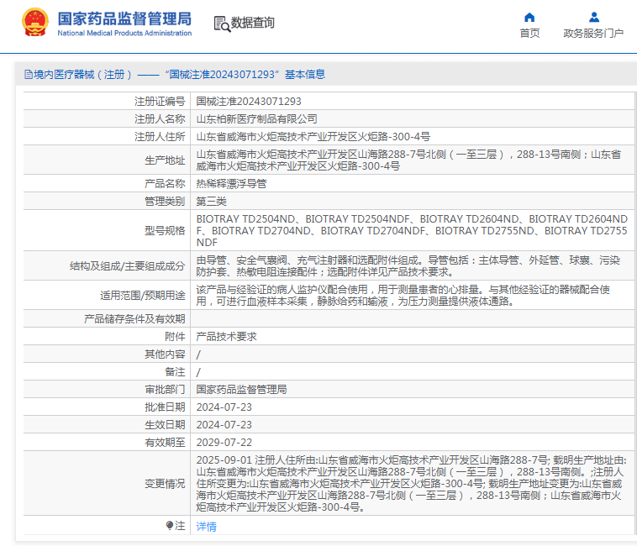The width and height of the screenshot is (637, 546).
Task: Open the 数据查询 menu item
Action: 253,24
